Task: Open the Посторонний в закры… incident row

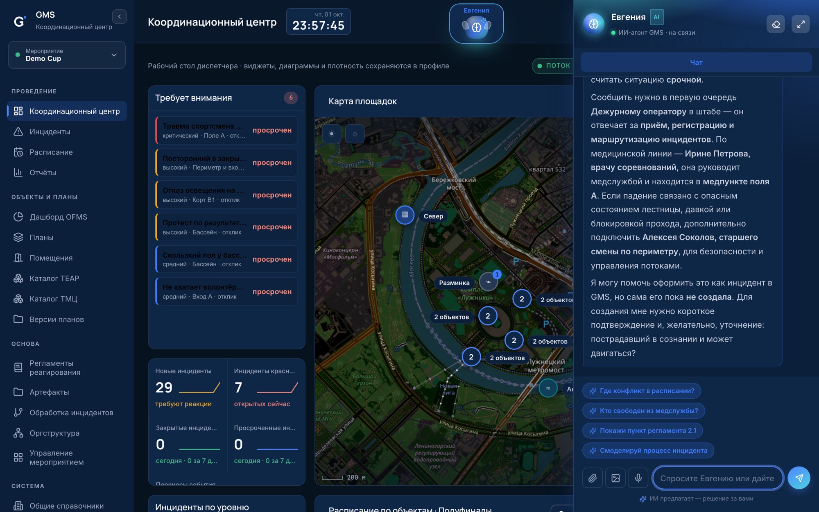Action: coord(227,163)
